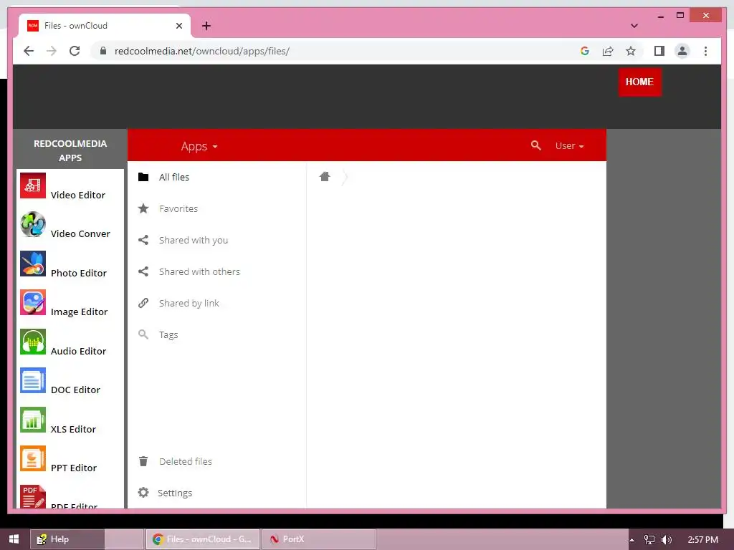Open the Chrome profile avatar

point(682,51)
